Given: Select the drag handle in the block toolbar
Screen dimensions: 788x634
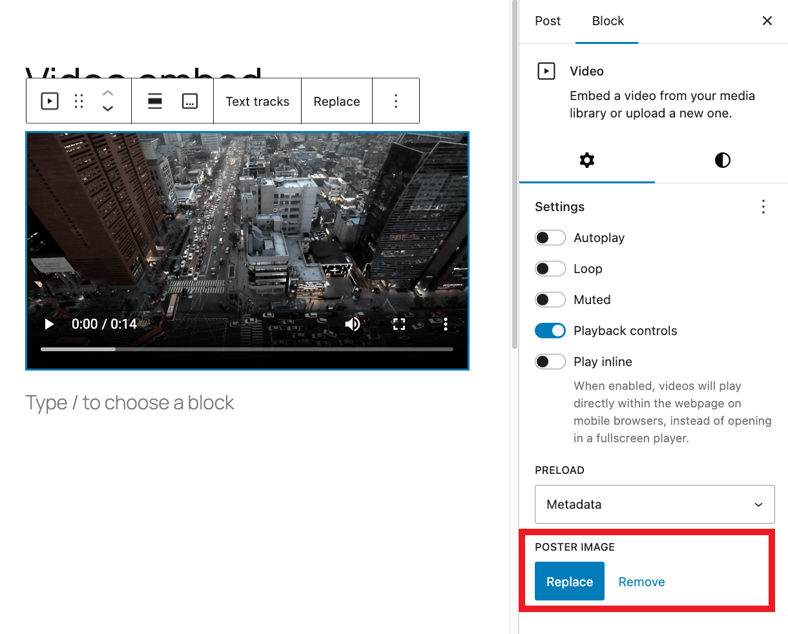Looking at the screenshot, I should 78,101.
